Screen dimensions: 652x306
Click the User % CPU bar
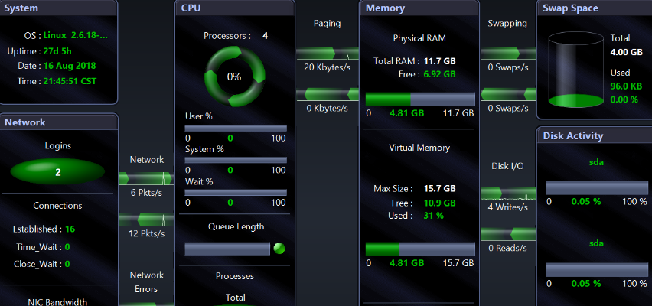click(236, 128)
